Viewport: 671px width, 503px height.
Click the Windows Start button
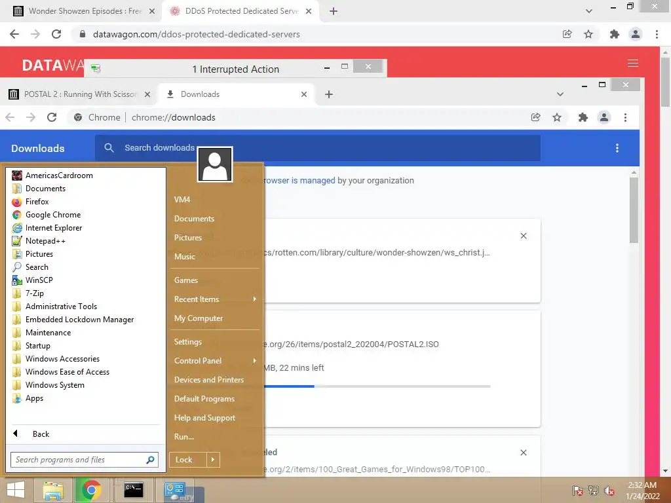click(x=16, y=490)
